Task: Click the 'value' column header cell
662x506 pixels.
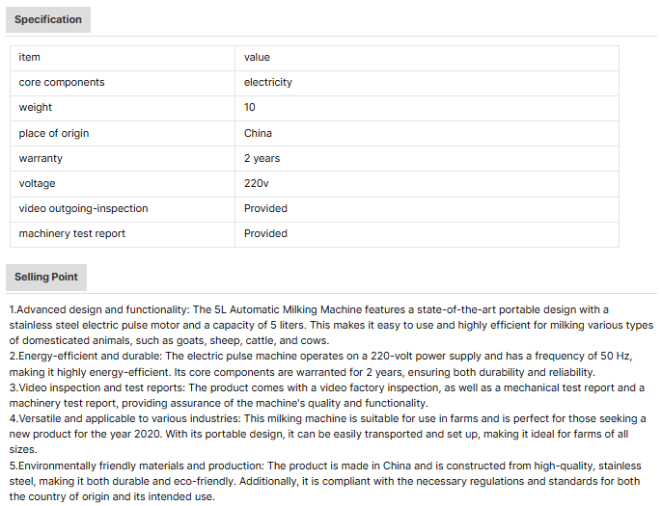Action: 257,58
